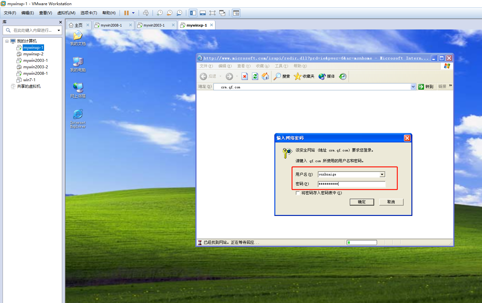The width and height of the screenshot is (482, 303).
Task: Enter full screen mode icon
Action: pos(212,13)
